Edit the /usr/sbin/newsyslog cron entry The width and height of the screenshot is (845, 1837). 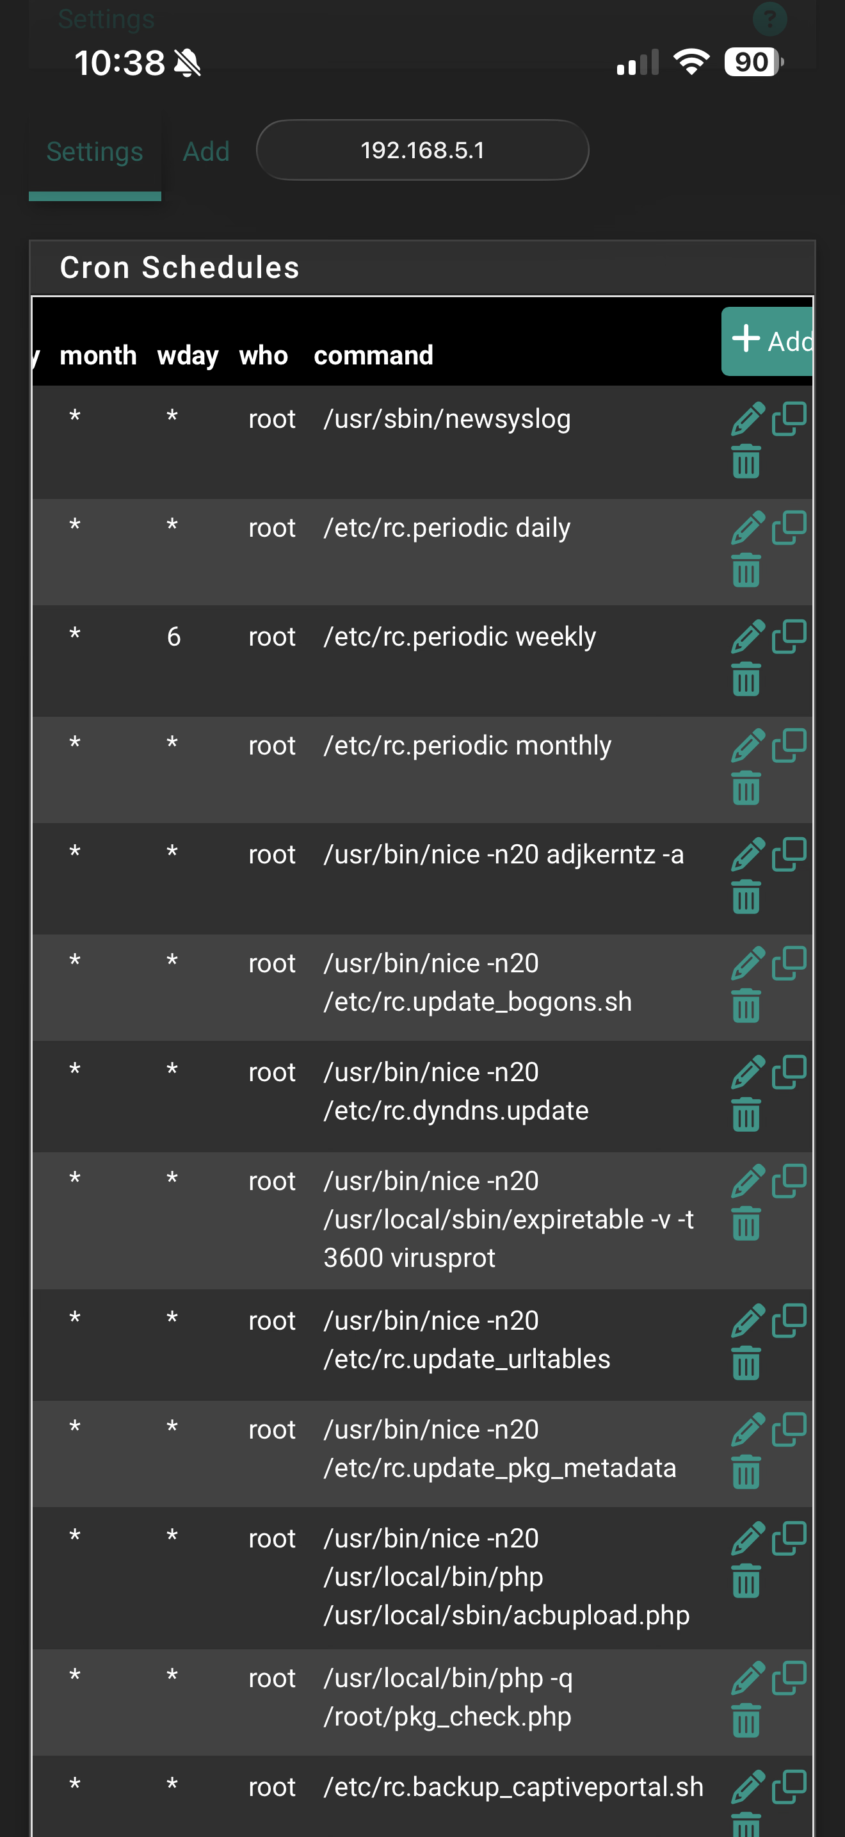point(748,420)
